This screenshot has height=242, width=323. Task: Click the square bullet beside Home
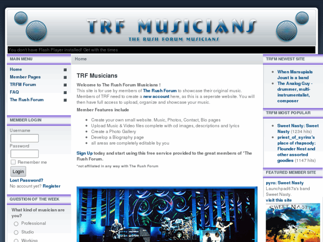click(65, 70)
